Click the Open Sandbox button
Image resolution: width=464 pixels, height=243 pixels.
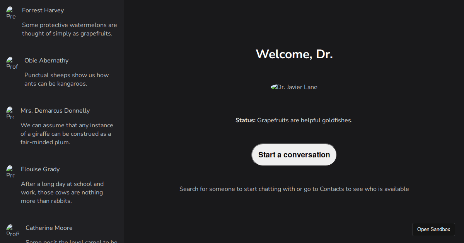point(433,229)
